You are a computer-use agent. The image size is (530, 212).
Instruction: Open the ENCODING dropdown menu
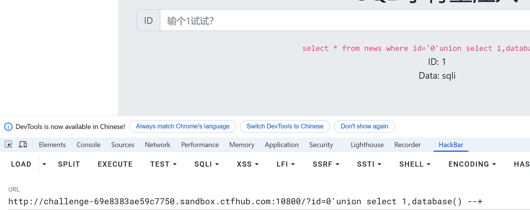click(x=472, y=164)
